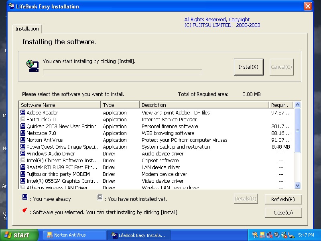Open the Windows Start menu

19,235
